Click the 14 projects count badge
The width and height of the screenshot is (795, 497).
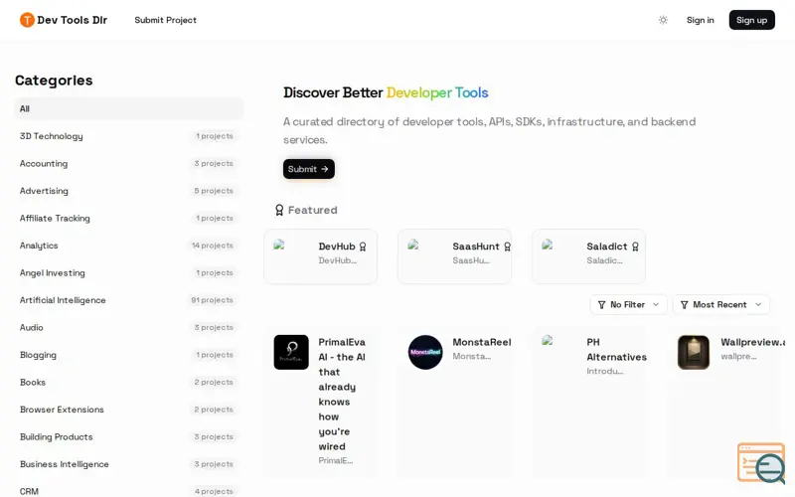click(x=213, y=246)
